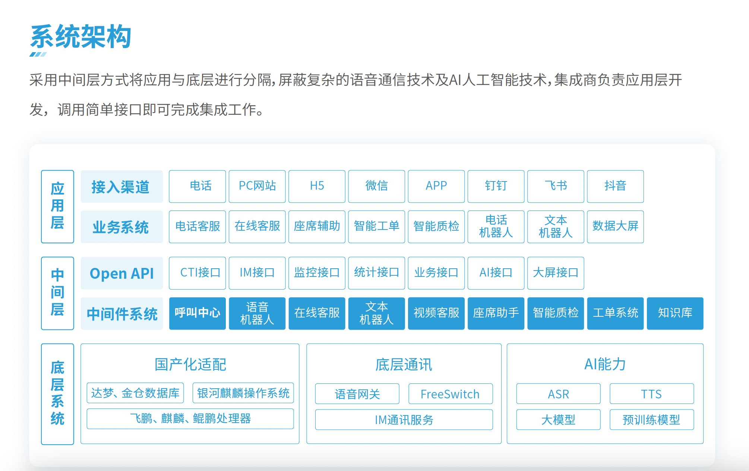Click the 接入渠道 row label

pyautogui.click(x=121, y=186)
